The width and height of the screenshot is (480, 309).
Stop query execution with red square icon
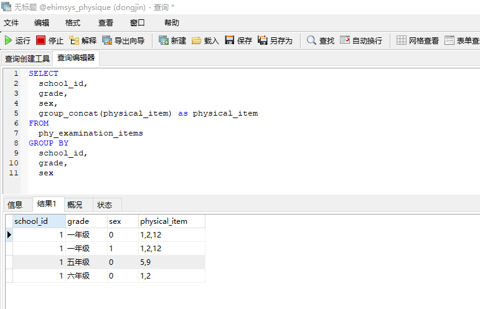[50, 40]
